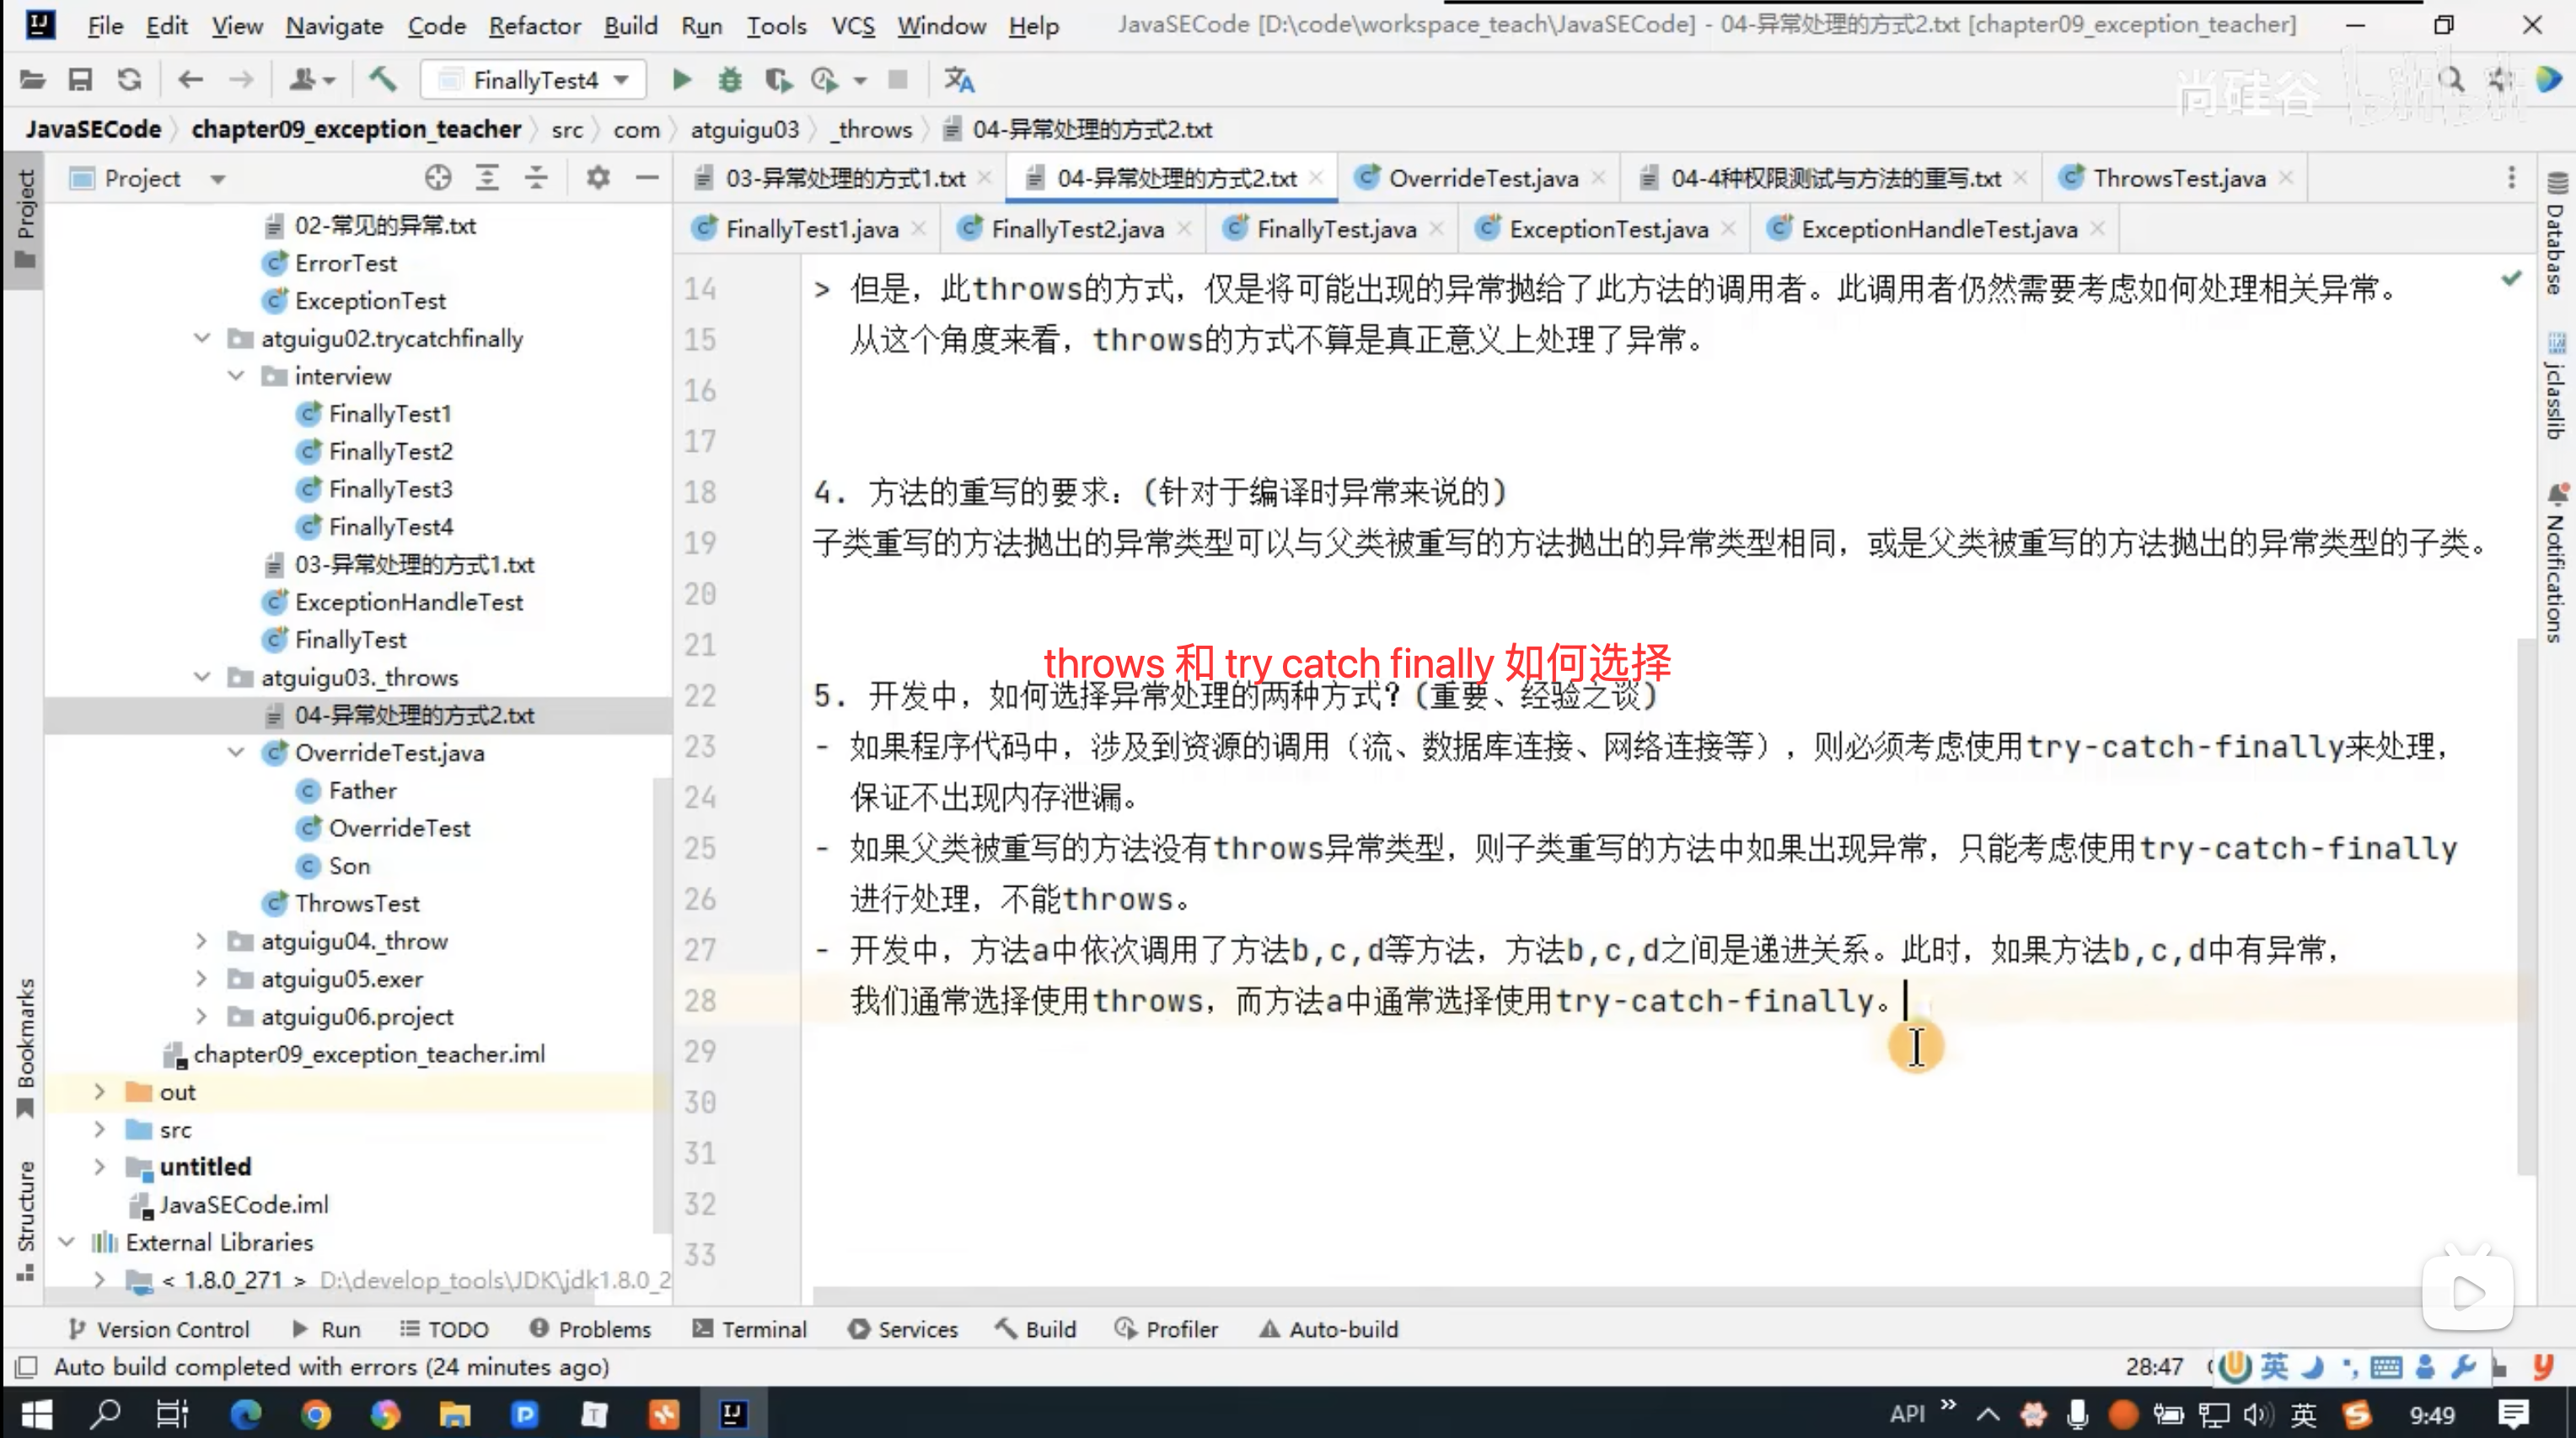Open the Problems tool window

click(591, 1329)
